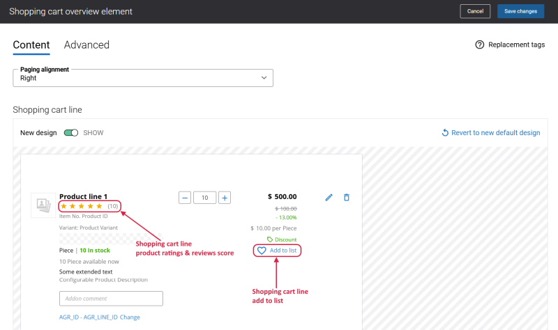Decrease quantity with the minus button
This screenshot has height=330, width=558.
(185, 198)
